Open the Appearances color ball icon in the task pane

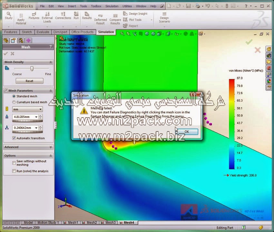(269, 81)
